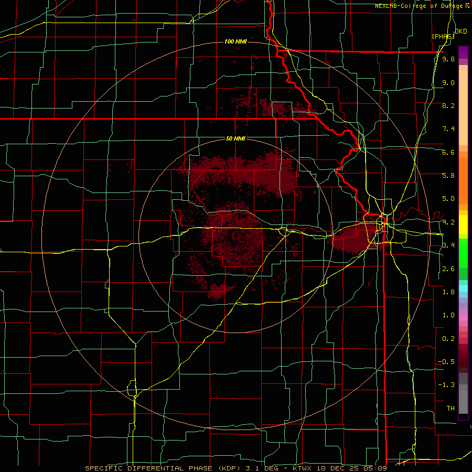The width and height of the screenshot is (472, 472).
Task: Click the 50 NMI range ring label
Action: tap(235, 139)
